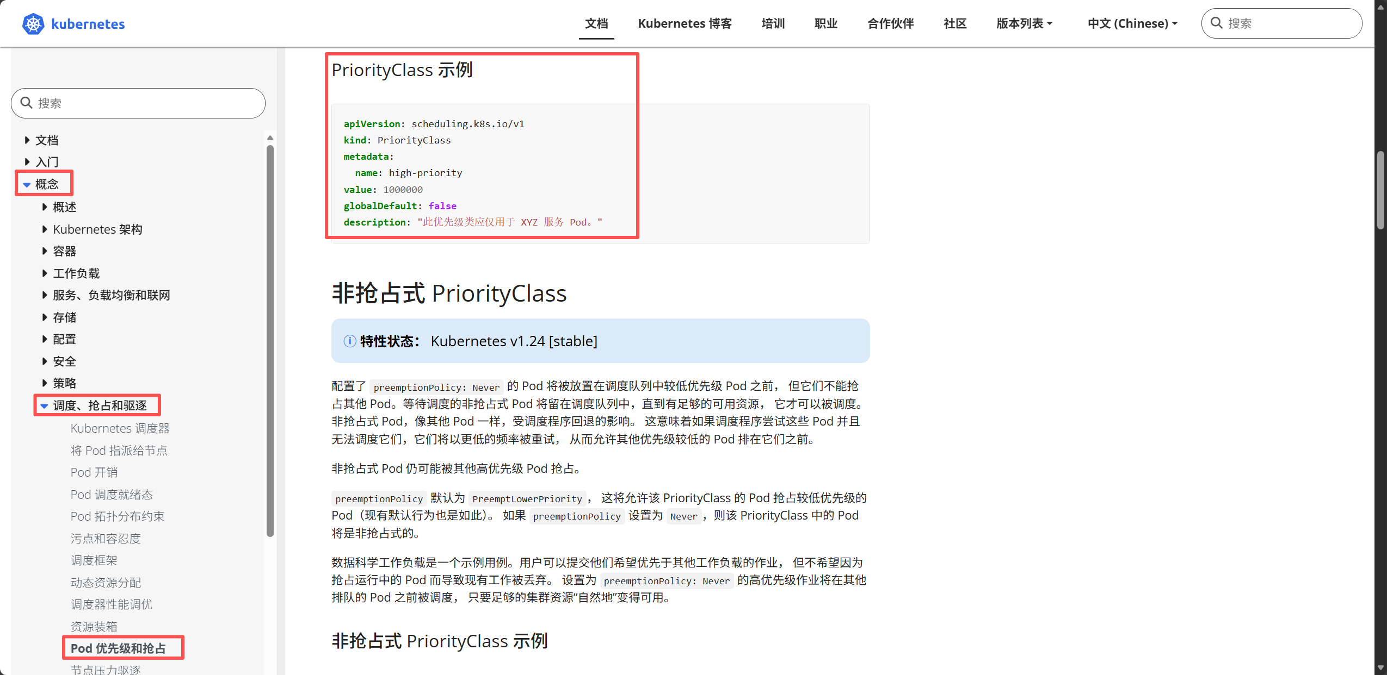The image size is (1387, 675).
Task: Expand the 工作负载 section
Action: 45,273
